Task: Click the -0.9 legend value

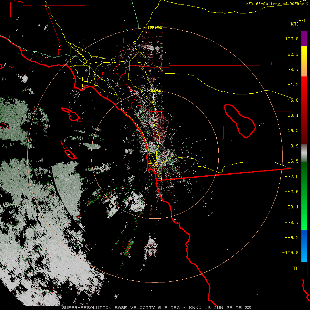Action: [293, 146]
